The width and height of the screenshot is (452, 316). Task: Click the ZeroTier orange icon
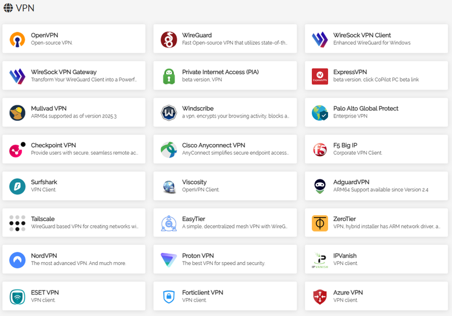click(x=320, y=223)
